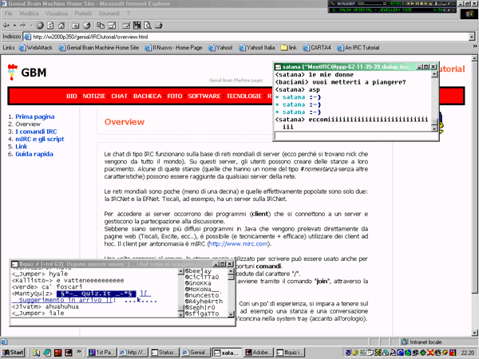Open Genial Brain Machine Home Site bookmark

pyautogui.click(x=99, y=48)
